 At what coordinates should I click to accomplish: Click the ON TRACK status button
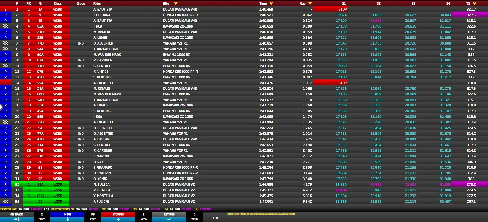[17, 214]
